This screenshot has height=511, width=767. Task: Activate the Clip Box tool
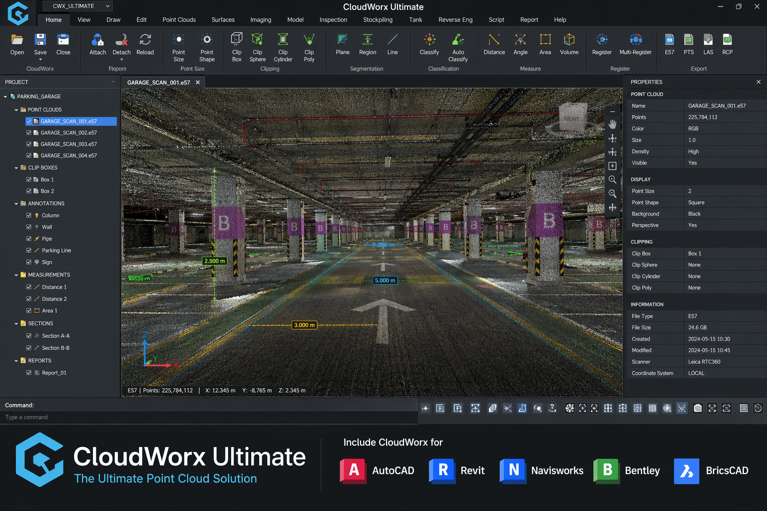tap(237, 48)
